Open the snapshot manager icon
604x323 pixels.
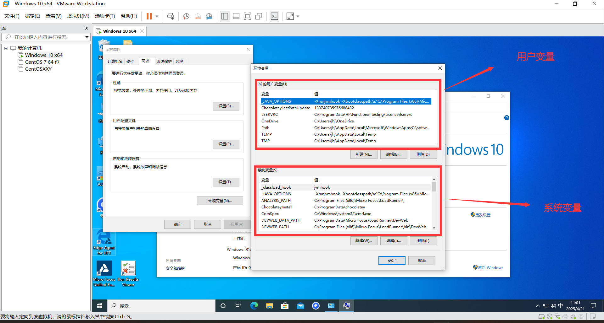point(209,16)
